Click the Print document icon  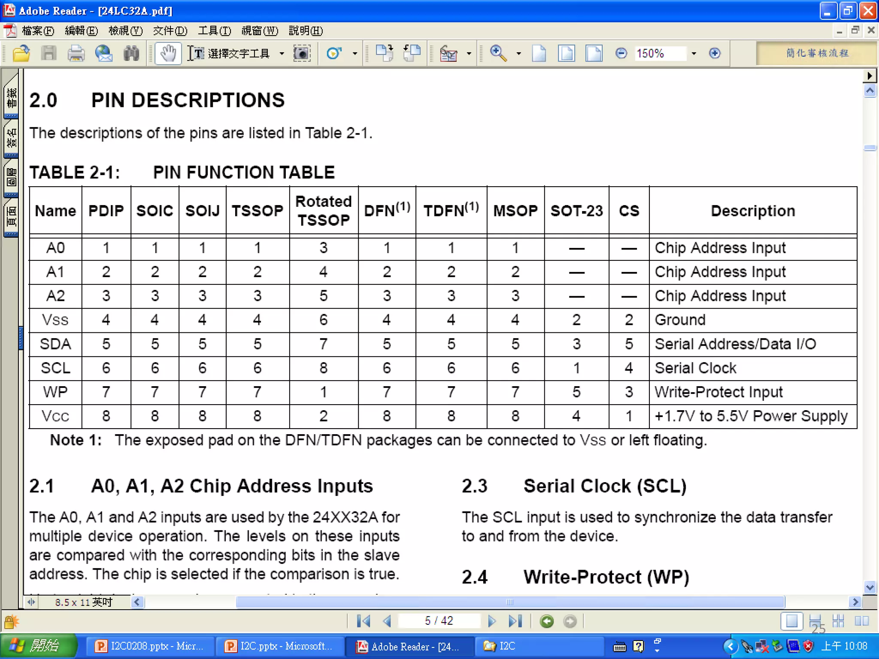76,54
